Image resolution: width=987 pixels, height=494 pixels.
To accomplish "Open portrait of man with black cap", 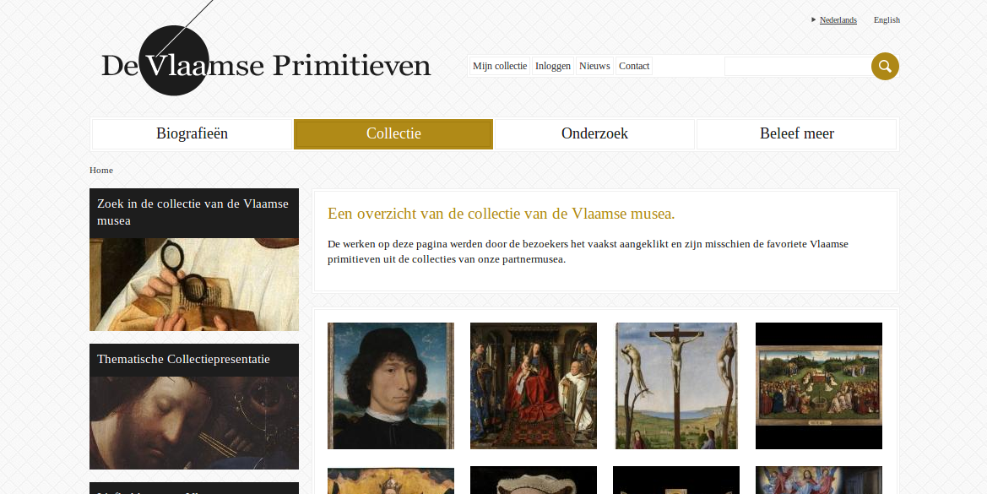I will coord(391,386).
